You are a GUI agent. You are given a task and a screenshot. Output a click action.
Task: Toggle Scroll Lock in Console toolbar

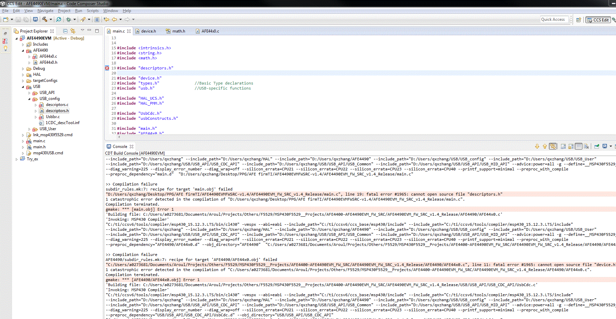tap(571, 146)
